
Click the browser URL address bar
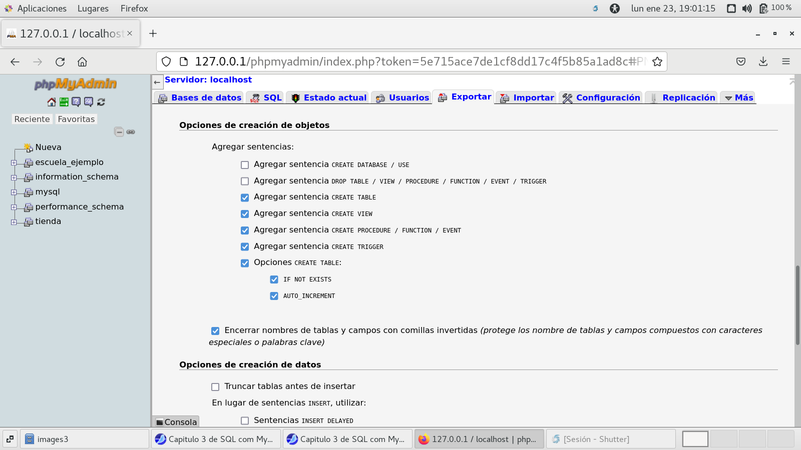pyautogui.click(x=416, y=61)
